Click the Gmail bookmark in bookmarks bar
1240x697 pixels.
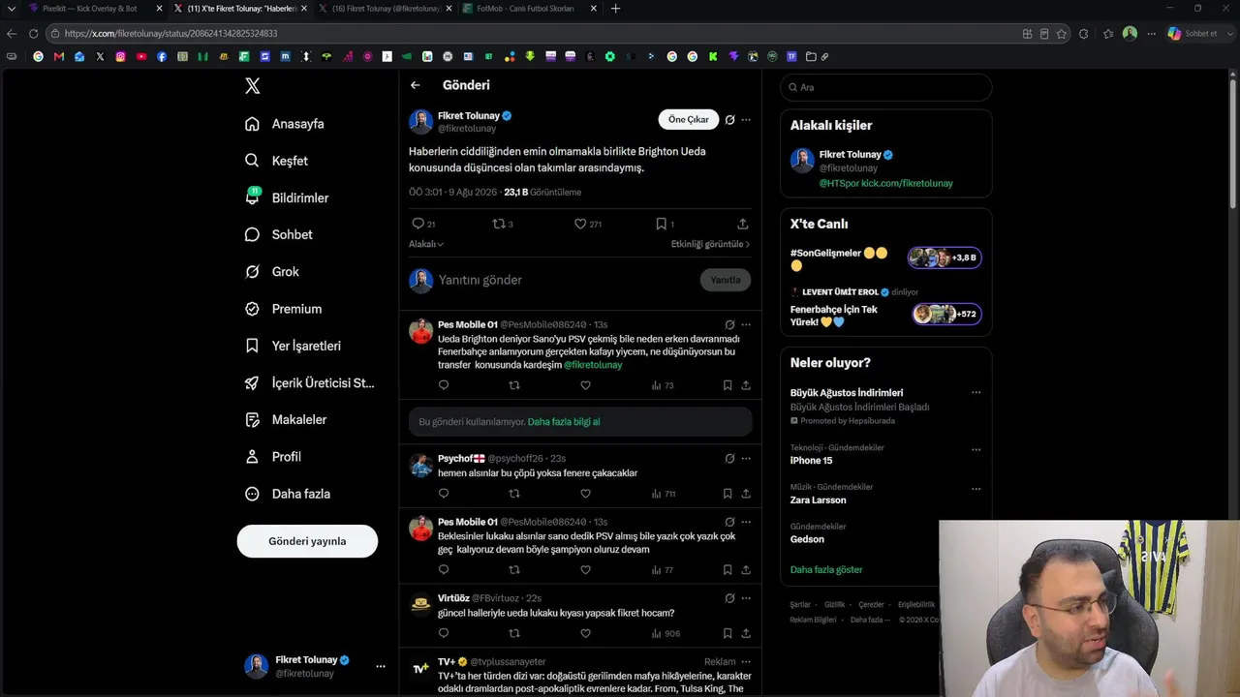pos(59,56)
